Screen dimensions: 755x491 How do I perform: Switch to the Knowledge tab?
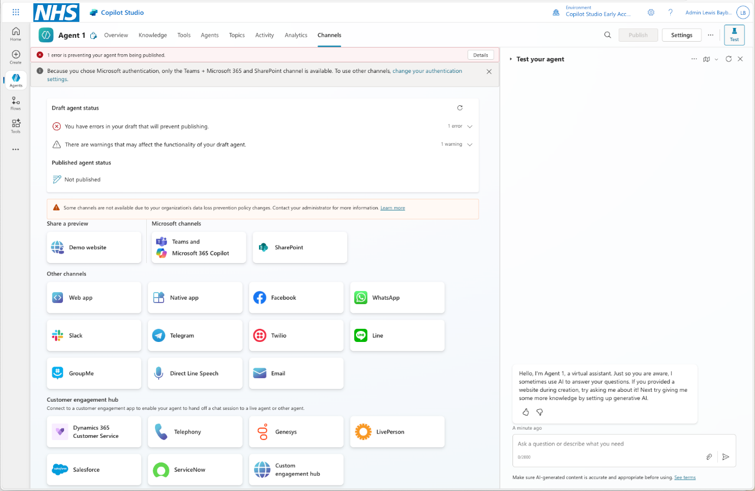pyautogui.click(x=152, y=35)
